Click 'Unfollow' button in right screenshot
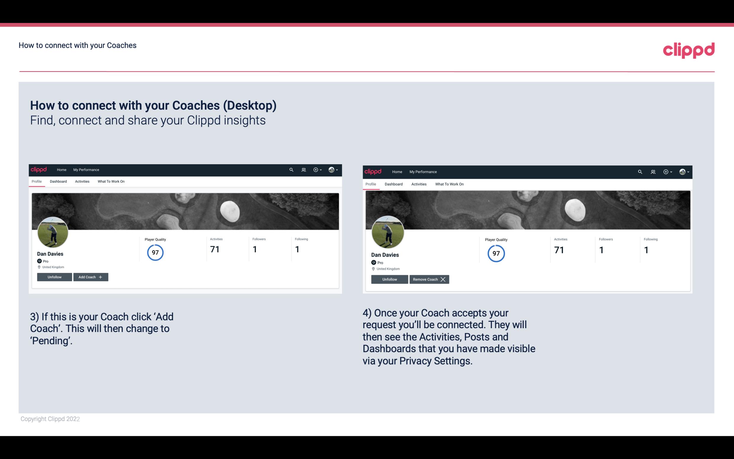Viewport: 734px width, 459px height. pyautogui.click(x=389, y=279)
